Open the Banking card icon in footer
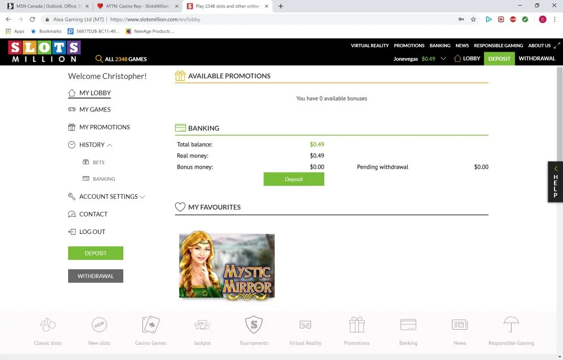The height and width of the screenshot is (360, 563). [408, 325]
